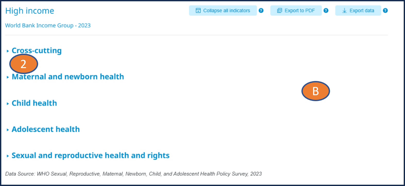
Task: Expand the Maternal and newborn health arrow
Action: coord(8,77)
